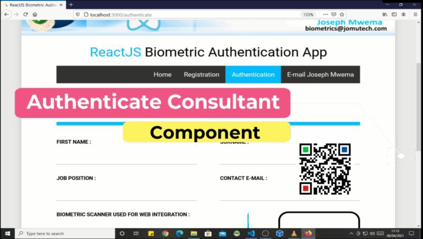423x239 pixels.
Task: Go to the Registration page
Action: [x=201, y=75]
